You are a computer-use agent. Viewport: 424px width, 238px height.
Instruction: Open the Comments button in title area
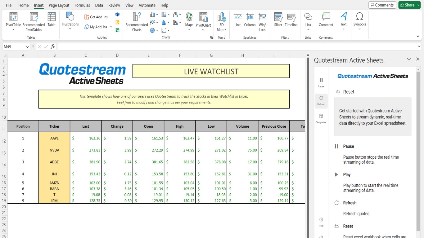(382, 5)
